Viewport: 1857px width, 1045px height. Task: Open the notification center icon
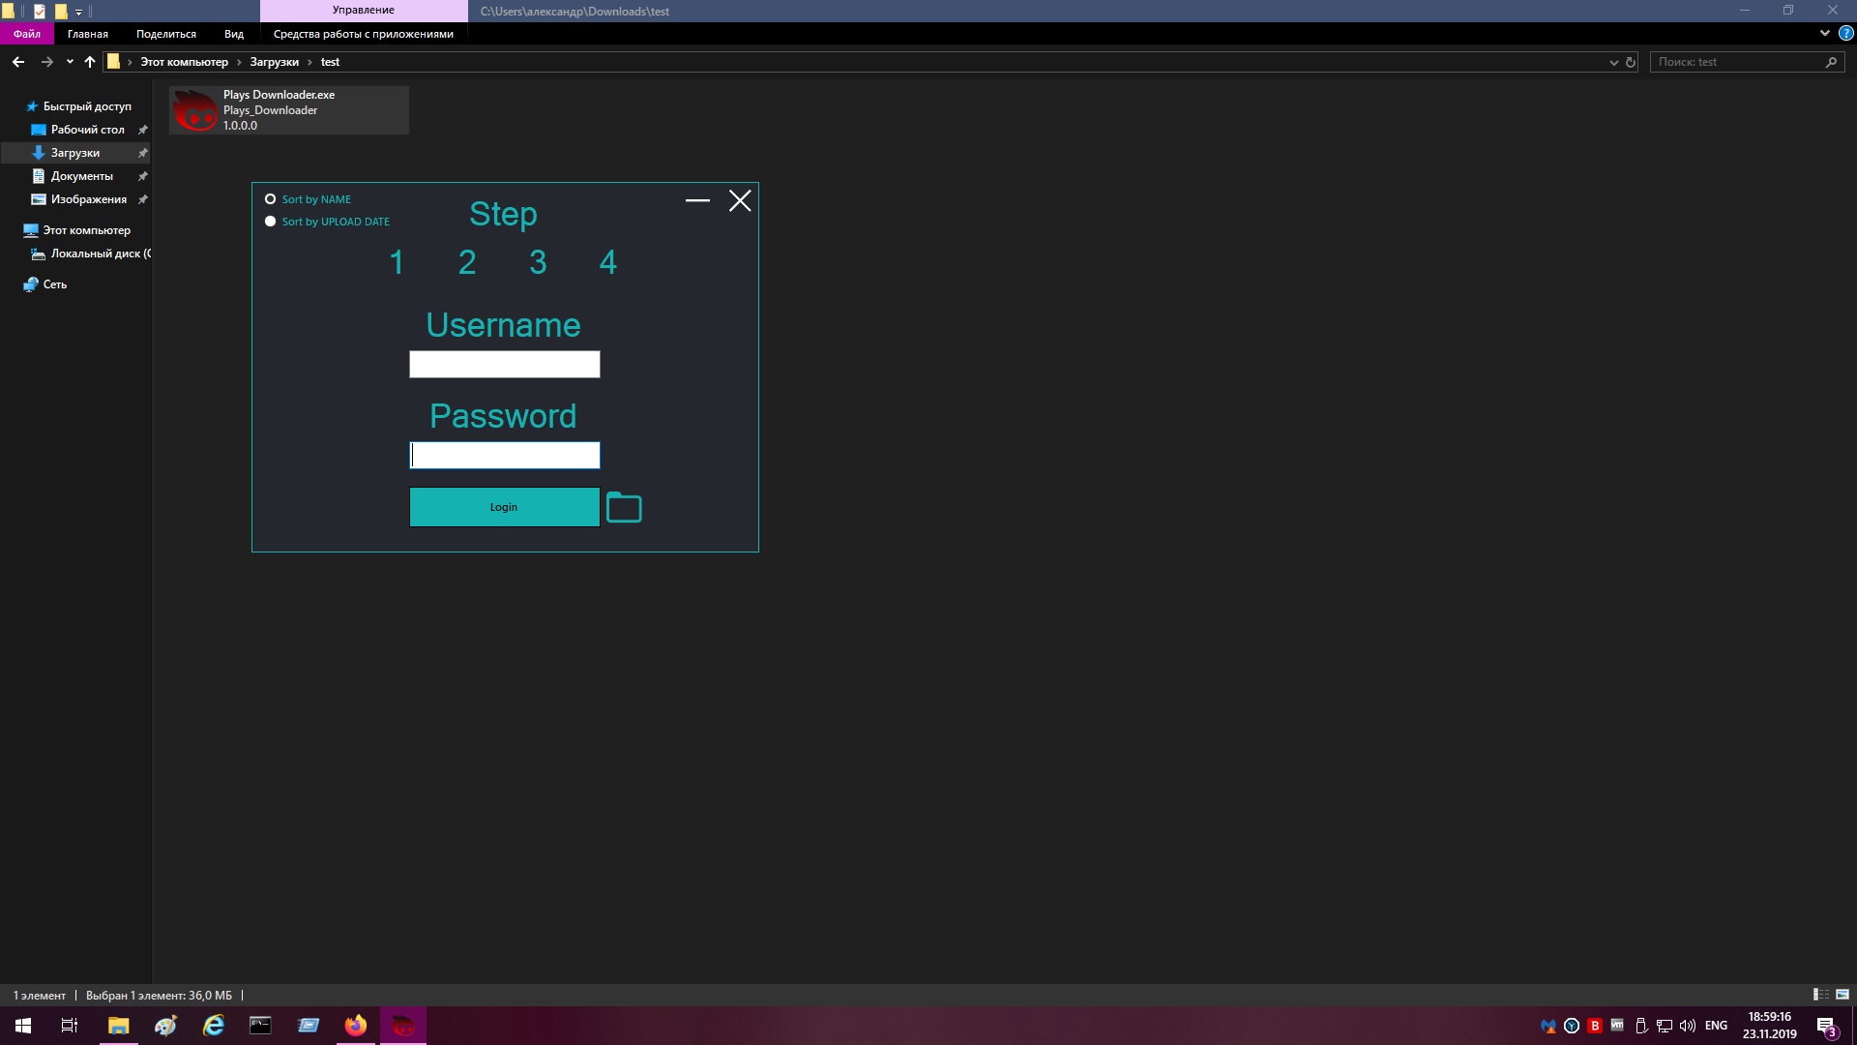tap(1826, 1027)
